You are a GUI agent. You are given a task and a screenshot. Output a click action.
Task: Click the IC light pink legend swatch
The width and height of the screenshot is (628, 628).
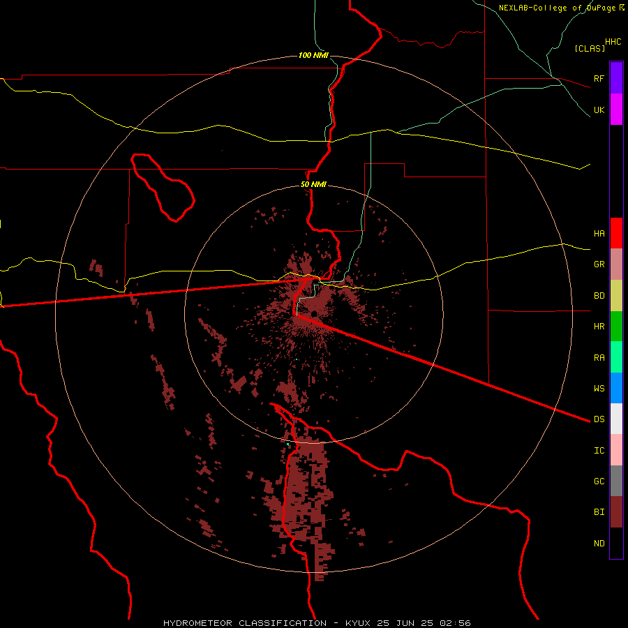616,450
